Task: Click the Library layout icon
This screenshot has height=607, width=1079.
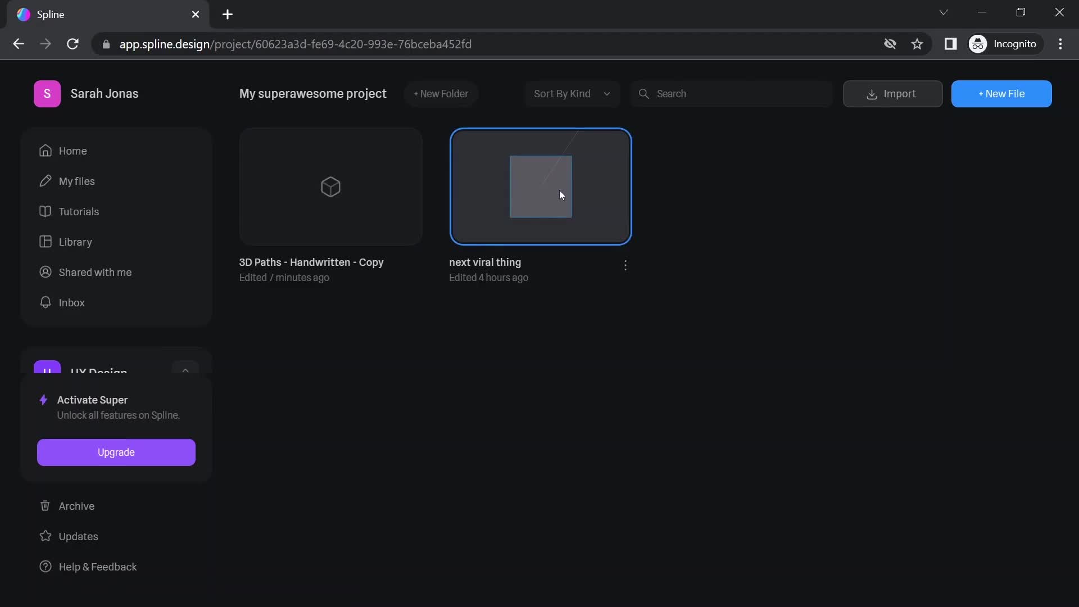Action: coord(46,242)
